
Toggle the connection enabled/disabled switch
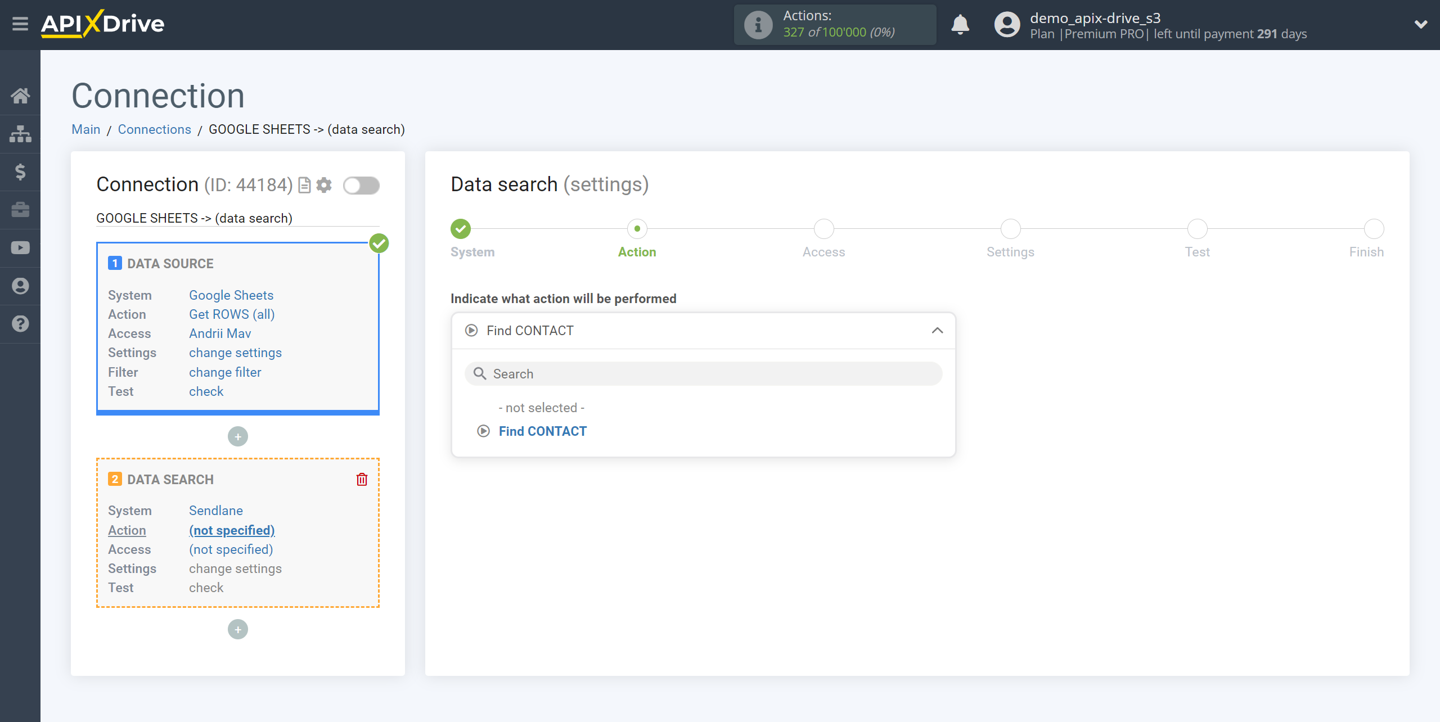(362, 184)
